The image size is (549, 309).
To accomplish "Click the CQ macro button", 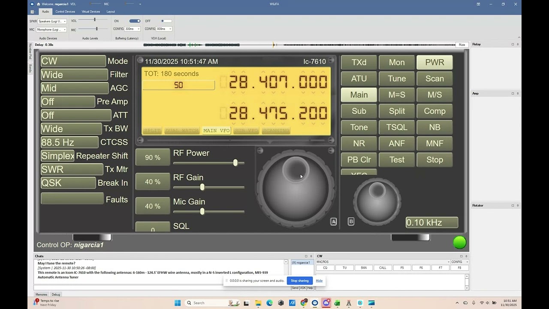I will pyautogui.click(x=325, y=268).
